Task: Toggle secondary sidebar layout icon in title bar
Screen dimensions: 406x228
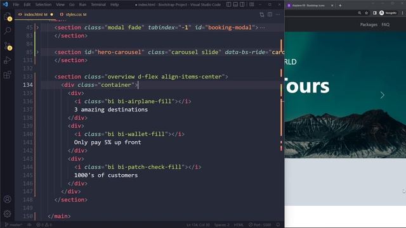Action: coord(242,4)
